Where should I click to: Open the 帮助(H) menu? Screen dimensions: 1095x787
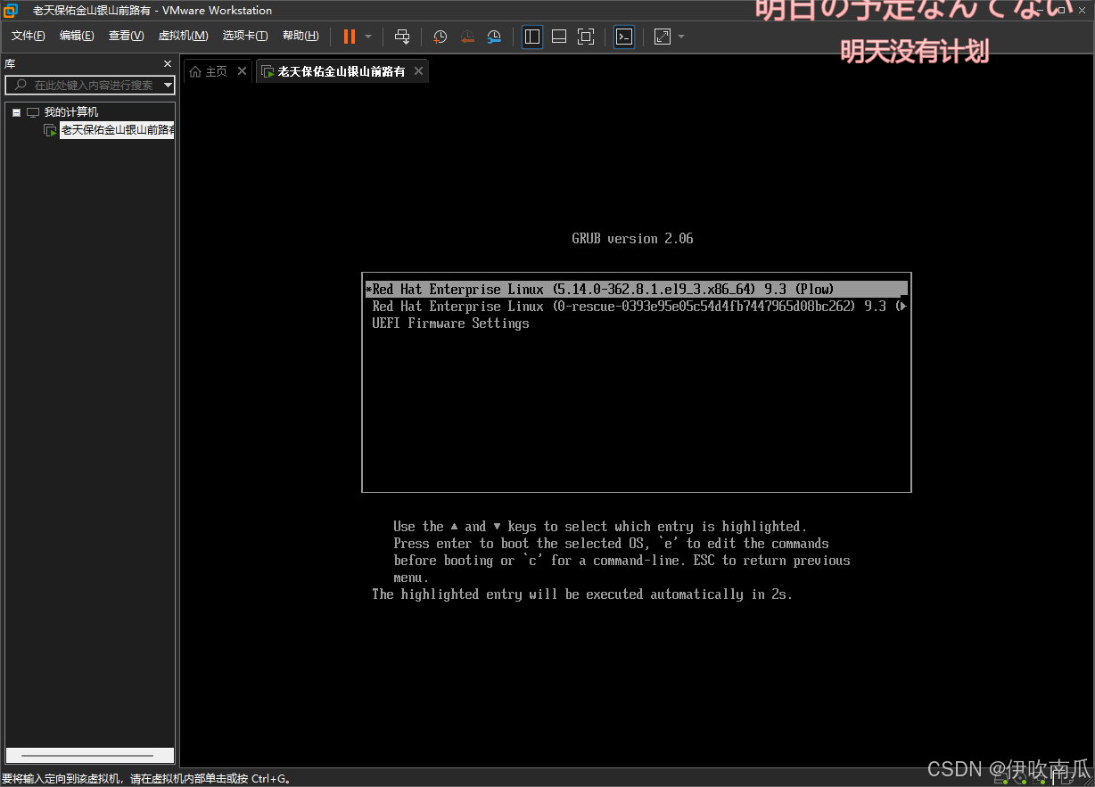pyautogui.click(x=301, y=36)
